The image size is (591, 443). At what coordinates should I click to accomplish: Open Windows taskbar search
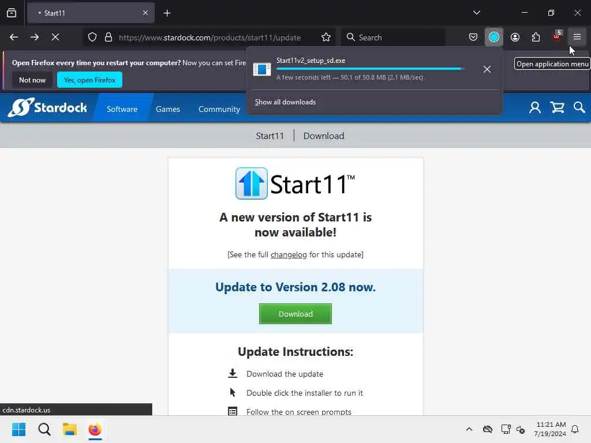point(44,429)
